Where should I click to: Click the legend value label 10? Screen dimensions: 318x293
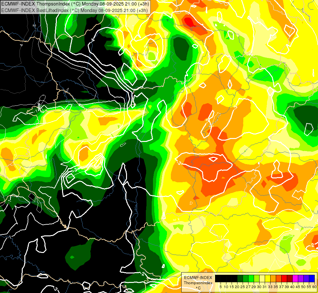tap(226, 287)
